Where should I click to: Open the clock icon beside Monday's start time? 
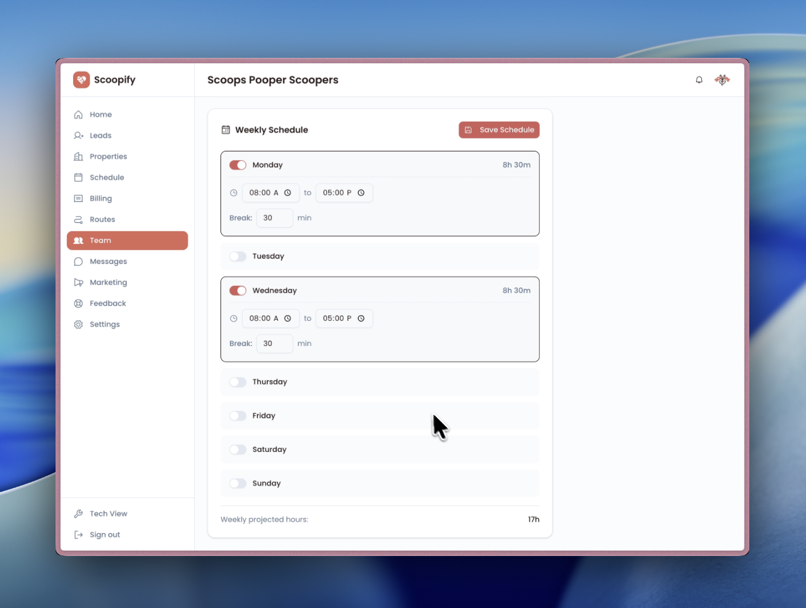(x=287, y=192)
